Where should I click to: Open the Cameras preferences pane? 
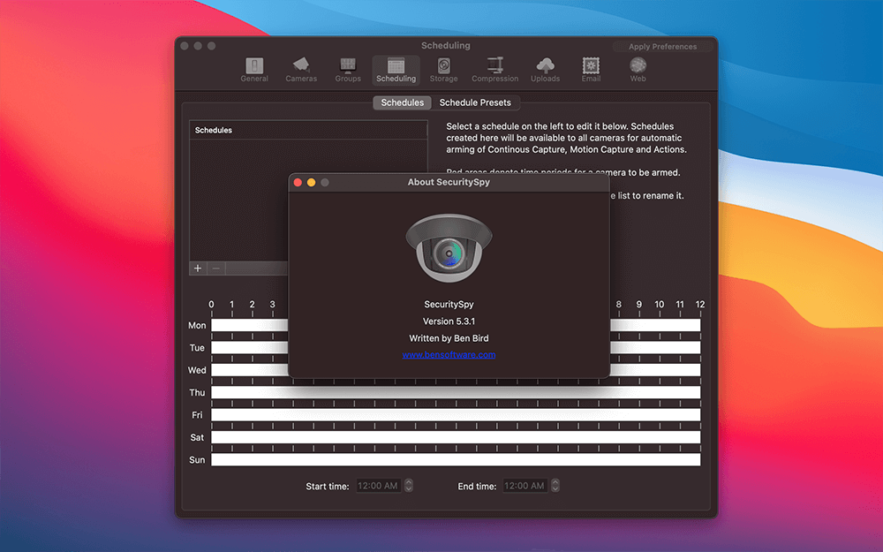(301, 71)
